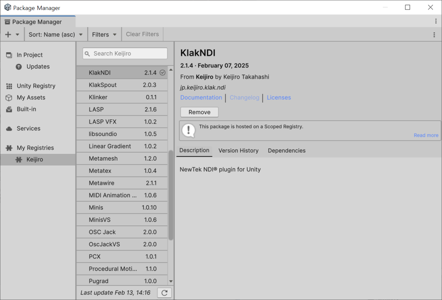Click the installed checkmark next to KlakNDI
Screen dimensions: 442x300
tap(162, 72)
